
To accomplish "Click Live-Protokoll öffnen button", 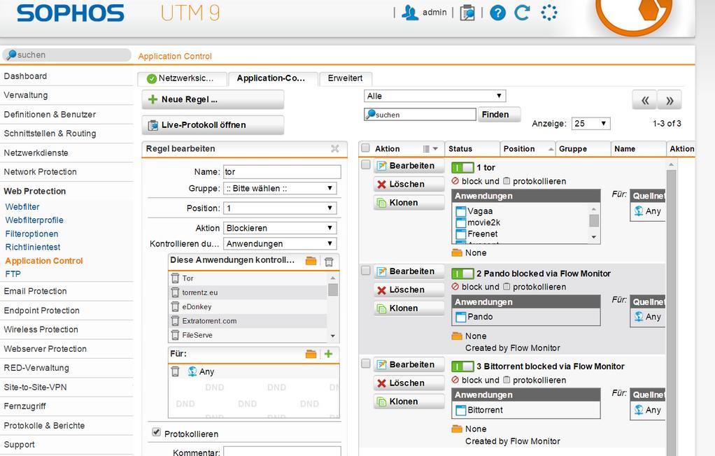I will click(x=213, y=125).
